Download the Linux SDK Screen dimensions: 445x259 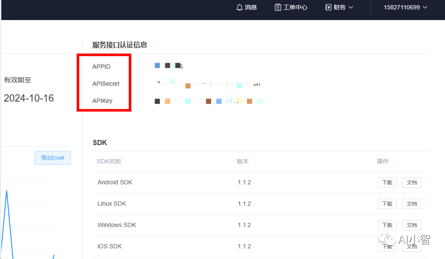387,204
